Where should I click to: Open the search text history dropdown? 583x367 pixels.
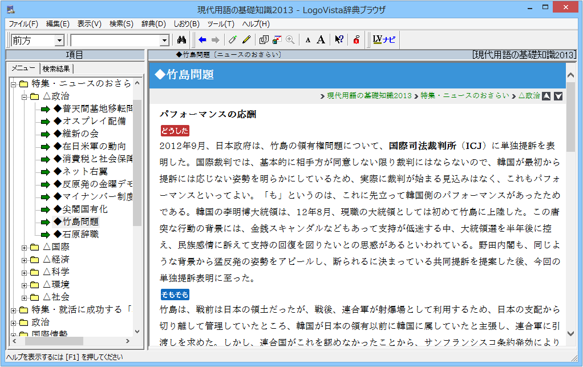pyautogui.click(x=164, y=41)
